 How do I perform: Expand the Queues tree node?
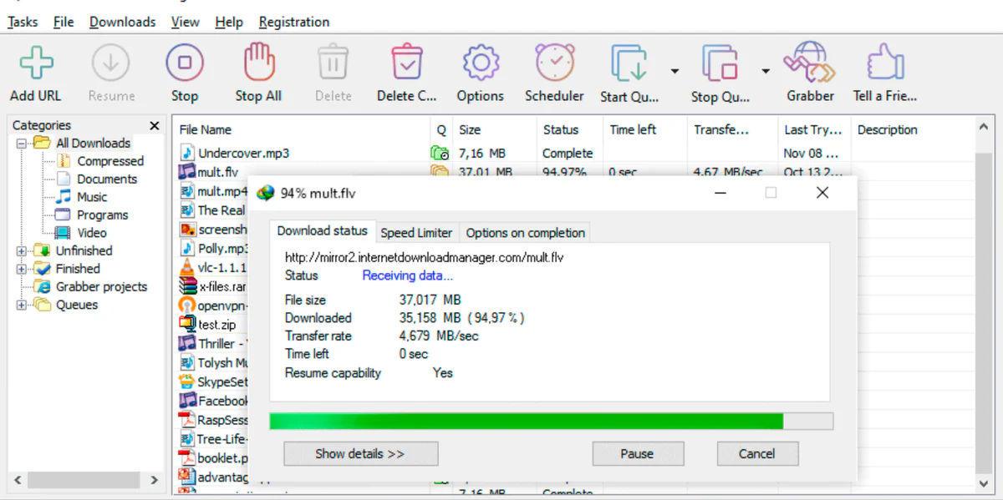[22, 306]
